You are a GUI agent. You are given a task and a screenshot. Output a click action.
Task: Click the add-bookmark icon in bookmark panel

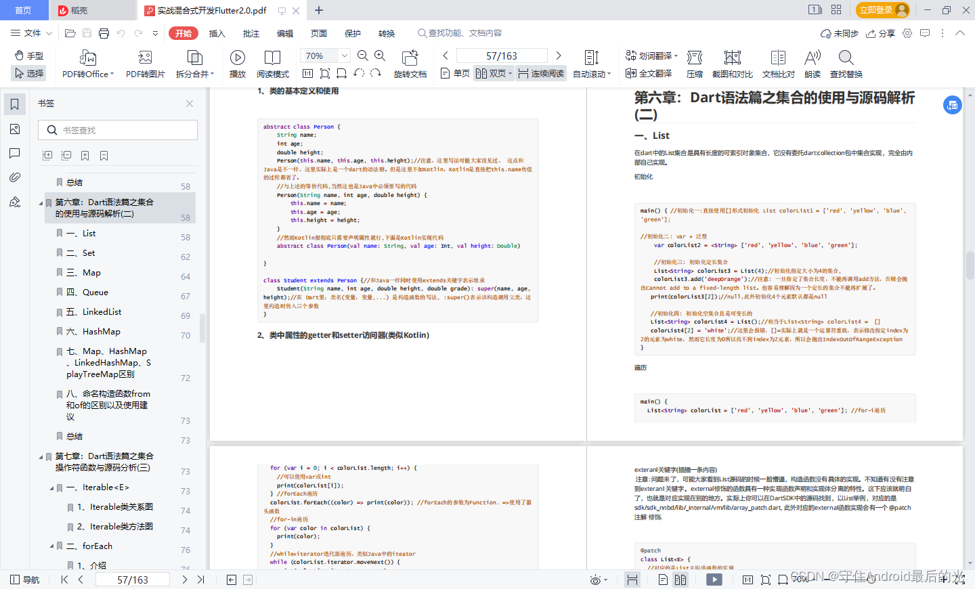coord(85,156)
